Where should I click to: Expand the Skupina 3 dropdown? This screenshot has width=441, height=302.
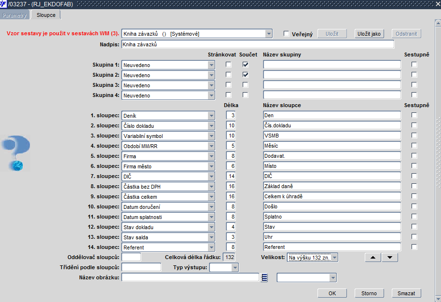(x=211, y=85)
